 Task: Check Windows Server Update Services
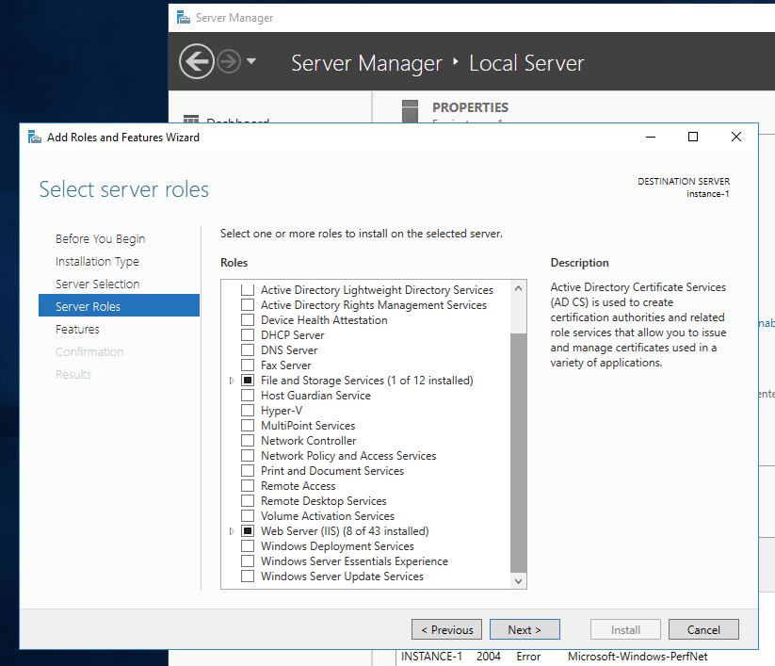pyautogui.click(x=248, y=576)
